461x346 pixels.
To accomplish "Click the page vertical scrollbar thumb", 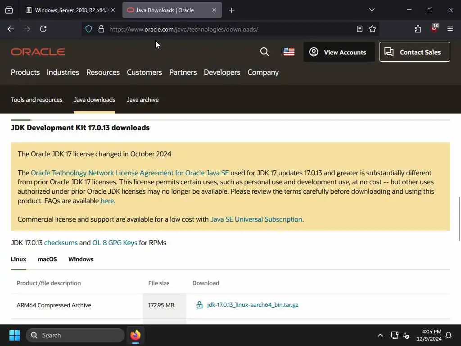I will 459,219.
